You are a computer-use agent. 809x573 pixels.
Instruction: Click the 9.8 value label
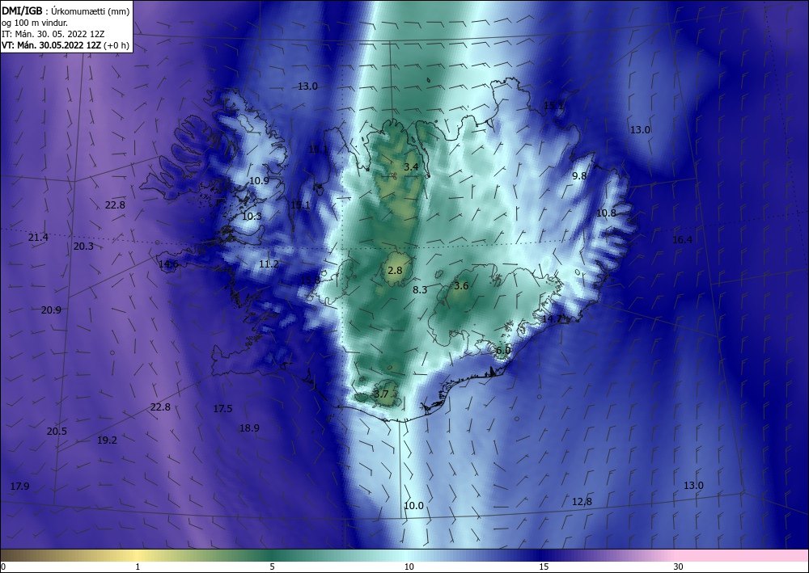click(579, 176)
